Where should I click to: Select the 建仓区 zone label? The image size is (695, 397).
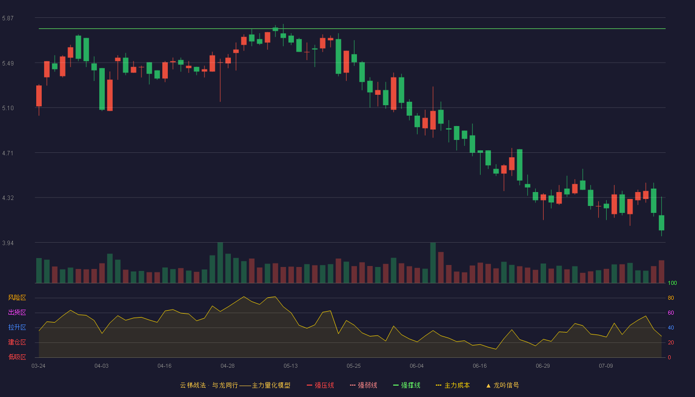(x=17, y=342)
